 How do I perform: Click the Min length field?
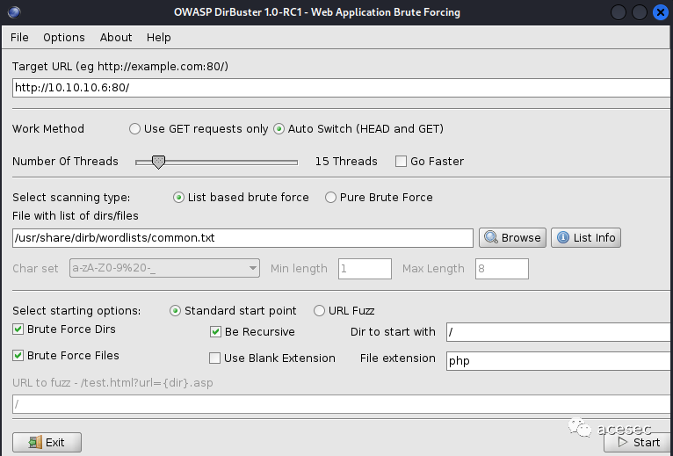[x=365, y=269]
